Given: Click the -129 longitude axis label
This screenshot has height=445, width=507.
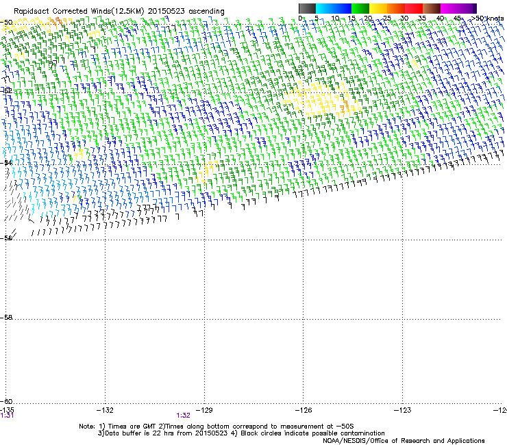Looking at the screenshot, I should [204, 410].
